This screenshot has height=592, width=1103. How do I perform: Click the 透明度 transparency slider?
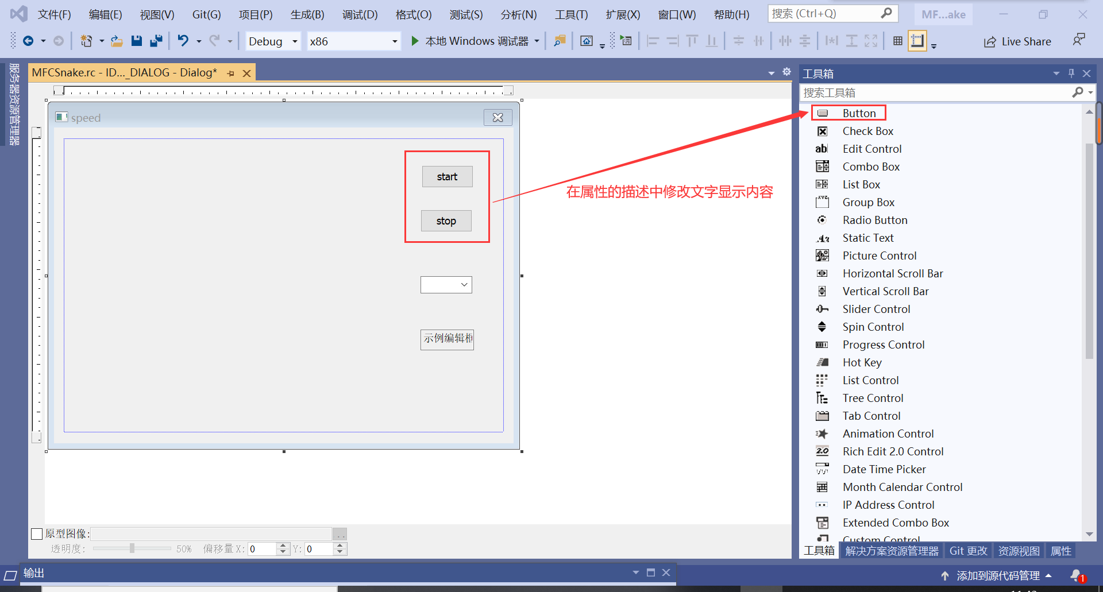[132, 548]
